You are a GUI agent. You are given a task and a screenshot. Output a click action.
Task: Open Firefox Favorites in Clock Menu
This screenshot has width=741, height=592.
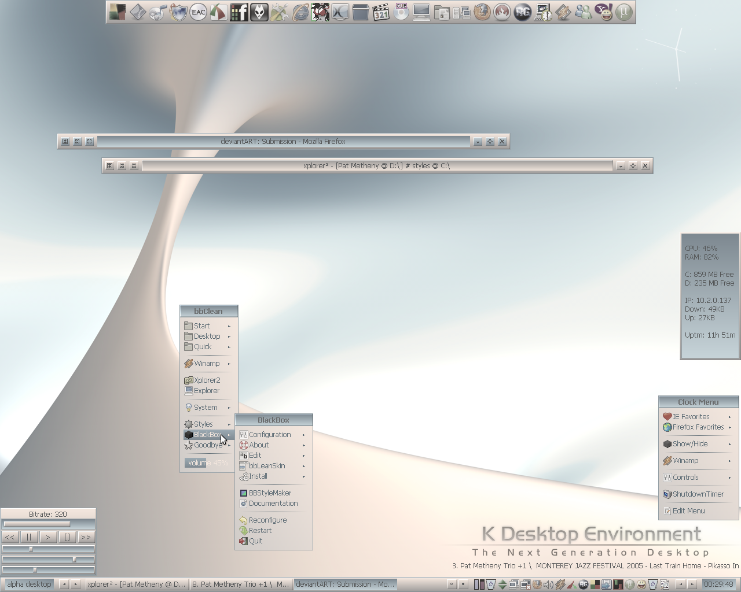(x=698, y=427)
